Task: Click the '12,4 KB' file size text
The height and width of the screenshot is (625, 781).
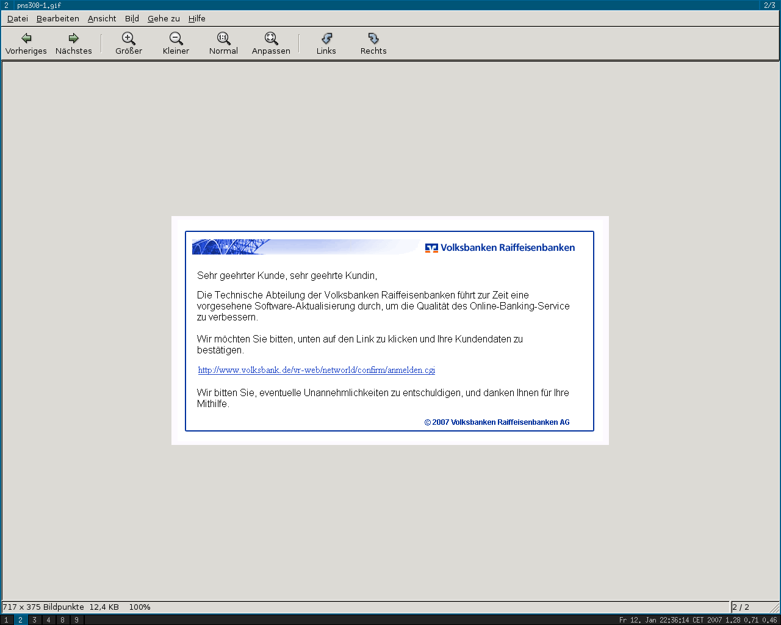Action: click(104, 607)
